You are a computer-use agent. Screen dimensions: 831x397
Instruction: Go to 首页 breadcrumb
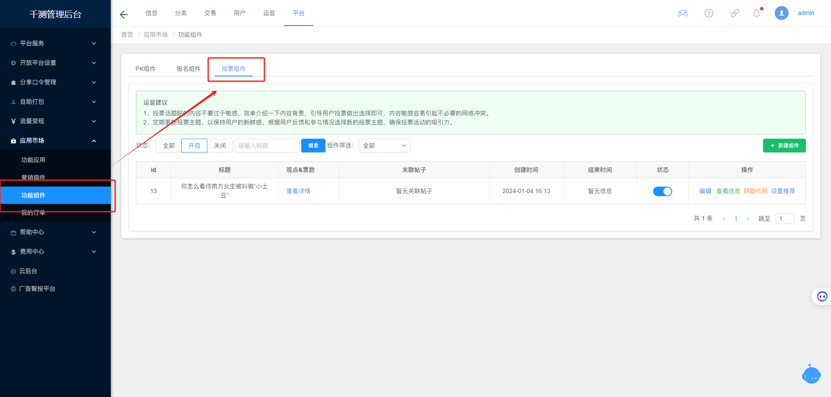[x=127, y=35]
